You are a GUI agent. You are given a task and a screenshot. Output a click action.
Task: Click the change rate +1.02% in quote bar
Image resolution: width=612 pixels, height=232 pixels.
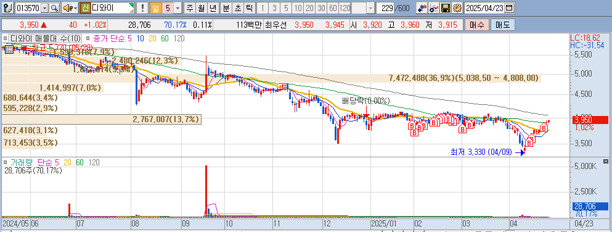click(95, 25)
